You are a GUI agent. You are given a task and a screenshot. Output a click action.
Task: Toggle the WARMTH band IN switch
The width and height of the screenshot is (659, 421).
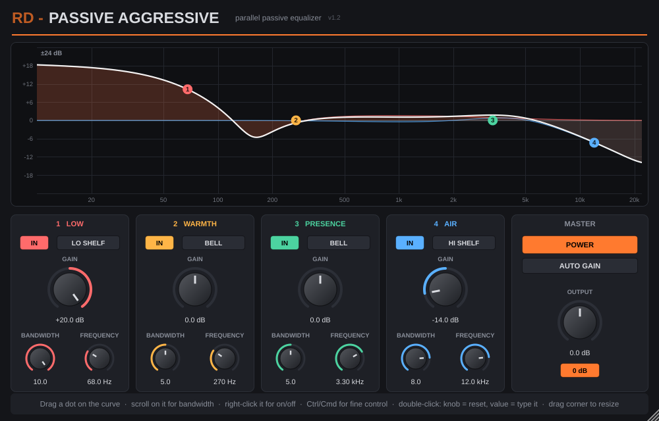pyautogui.click(x=159, y=243)
